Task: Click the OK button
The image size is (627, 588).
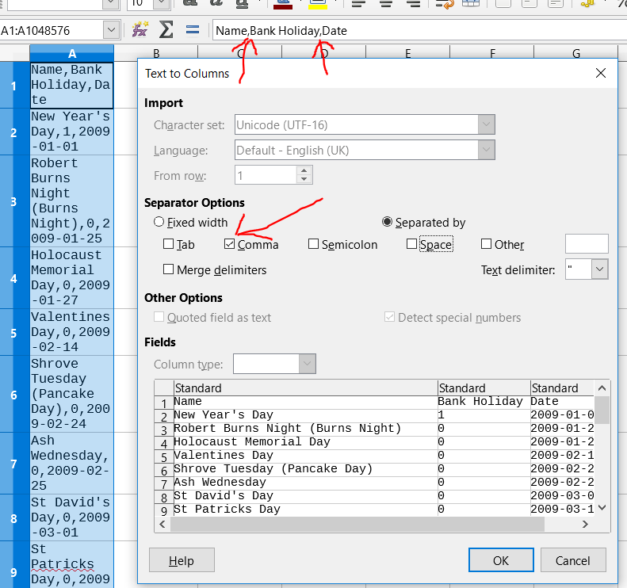Action: coord(501,560)
